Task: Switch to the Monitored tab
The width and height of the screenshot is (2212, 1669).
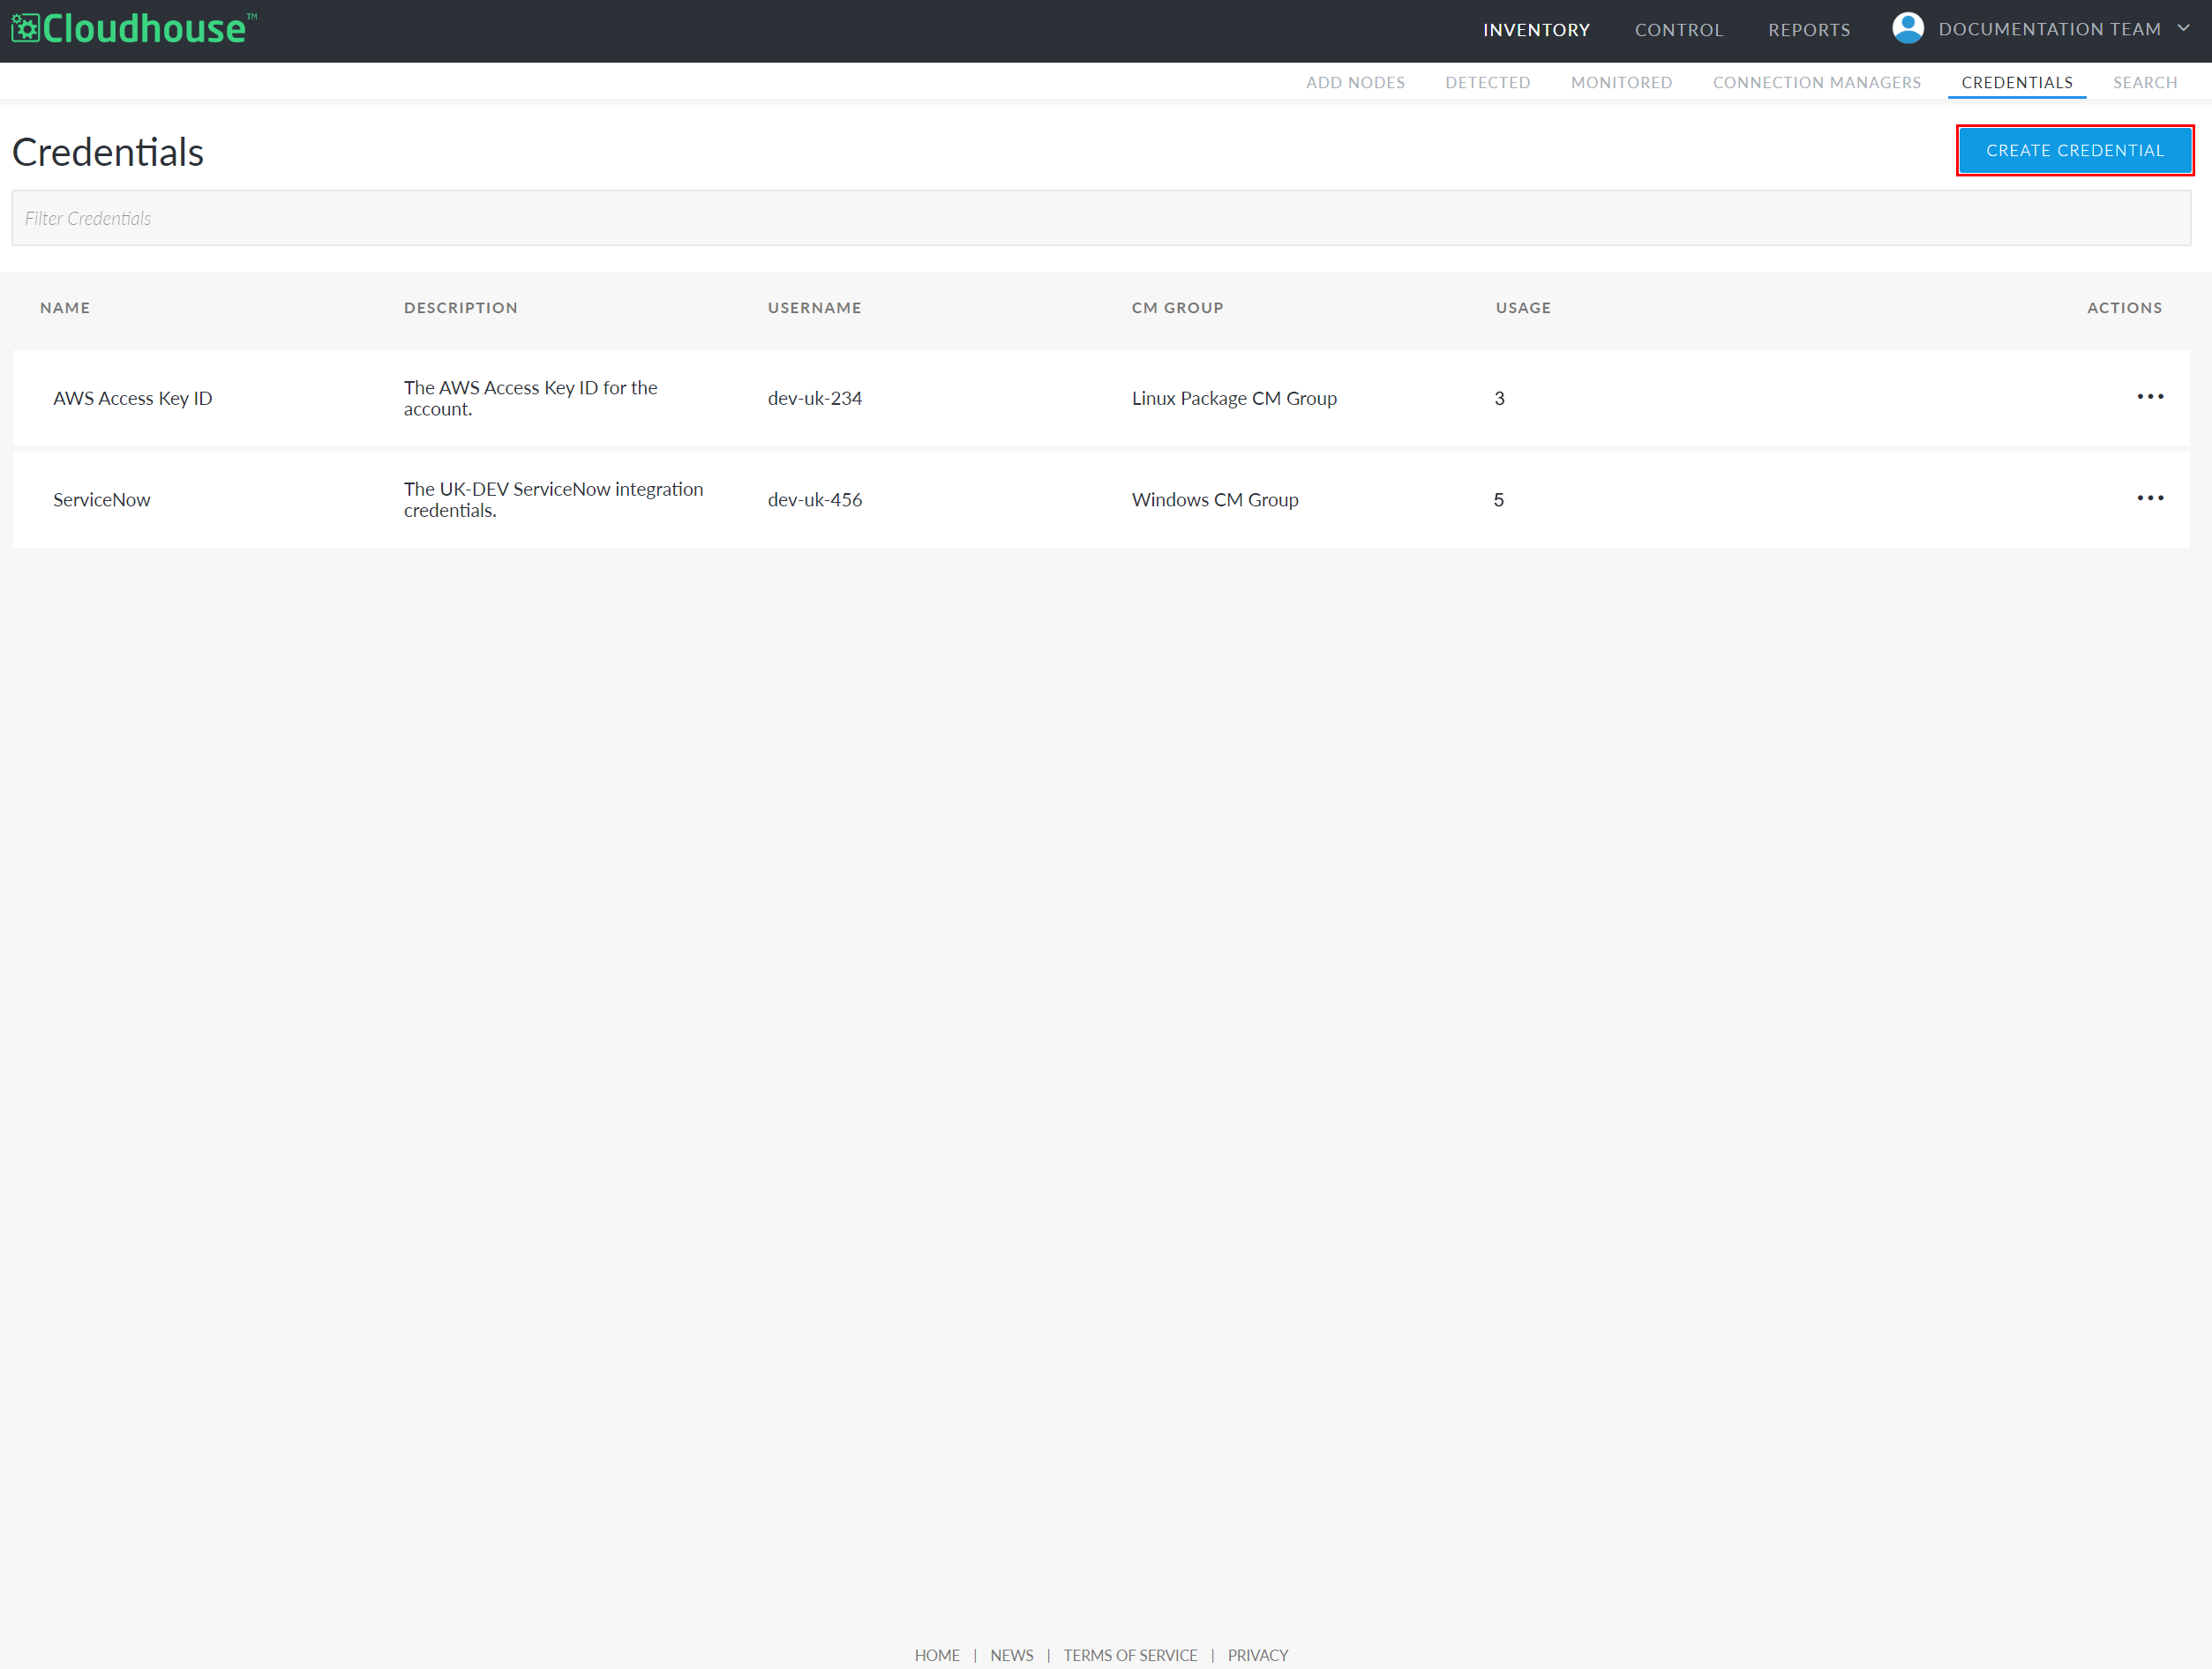Action: 1621,82
